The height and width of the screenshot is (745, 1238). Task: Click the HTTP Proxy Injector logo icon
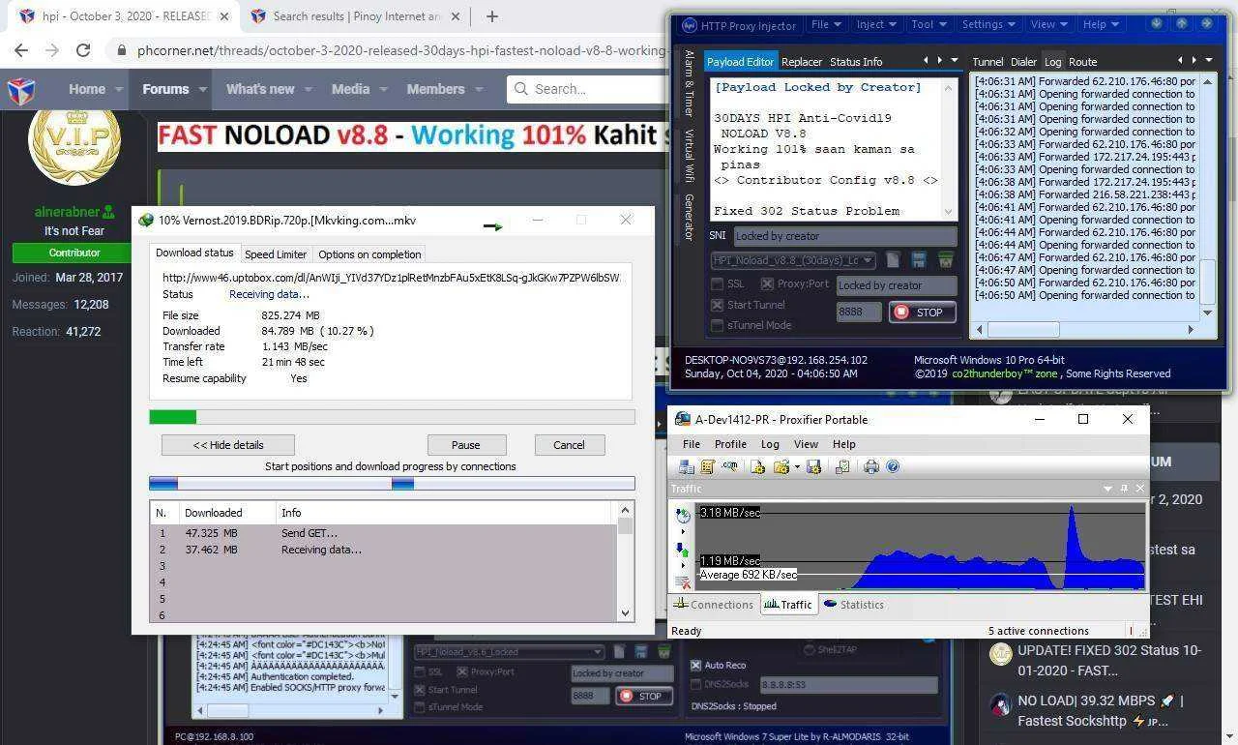click(690, 25)
